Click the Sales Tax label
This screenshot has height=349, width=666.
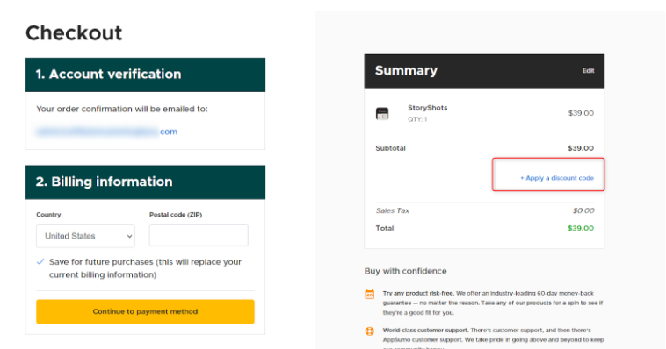pos(393,210)
